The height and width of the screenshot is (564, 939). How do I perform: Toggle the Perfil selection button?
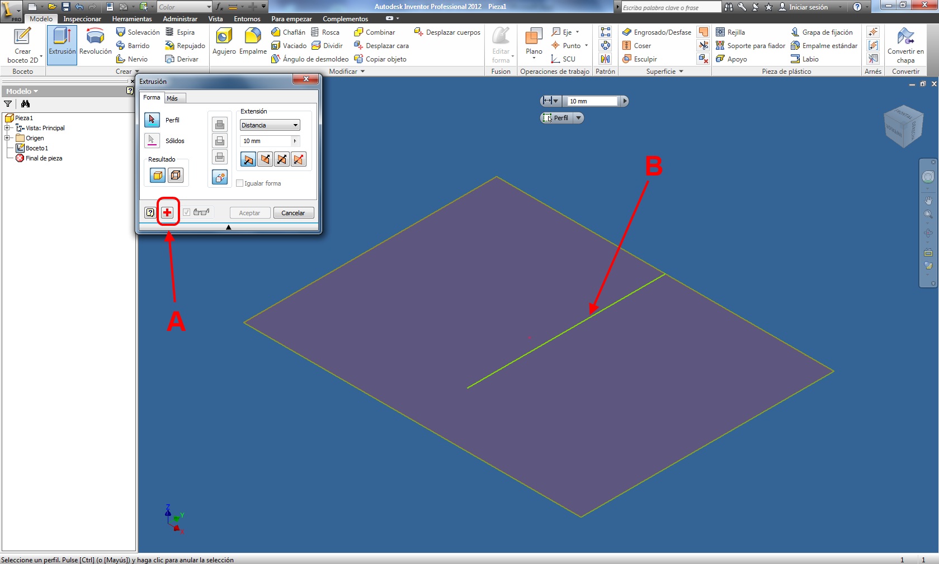tap(152, 120)
